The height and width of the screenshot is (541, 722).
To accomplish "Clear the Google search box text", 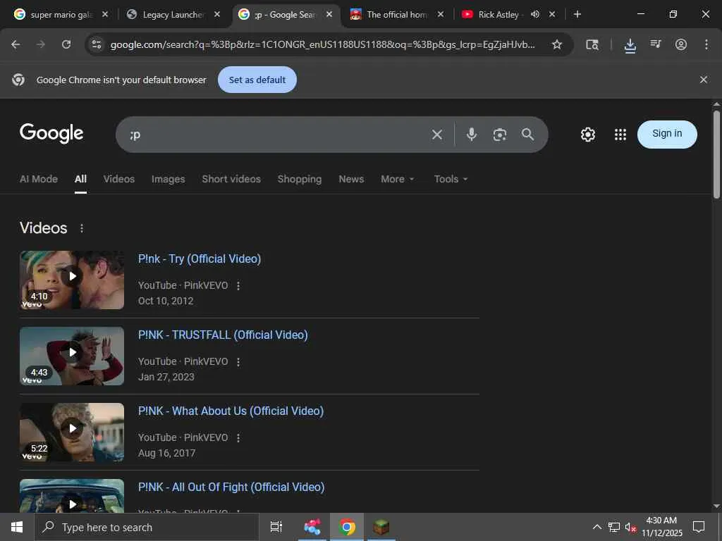I will [x=437, y=135].
